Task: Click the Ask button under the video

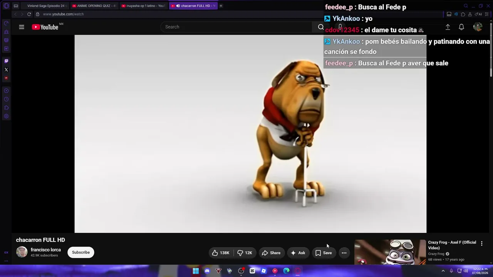Action: [x=298, y=253]
